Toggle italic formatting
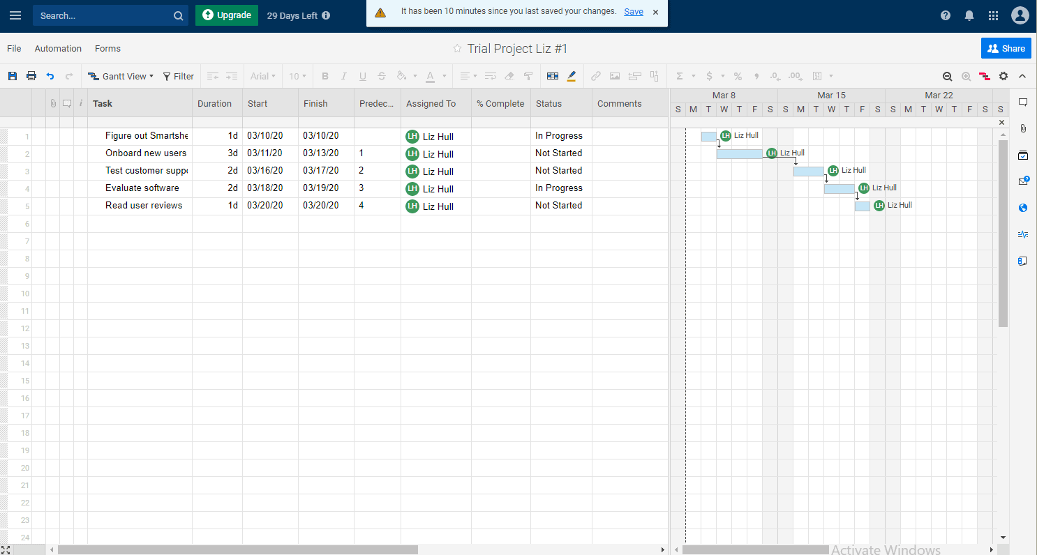The width and height of the screenshot is (1037, 555). tap(343, 76)
